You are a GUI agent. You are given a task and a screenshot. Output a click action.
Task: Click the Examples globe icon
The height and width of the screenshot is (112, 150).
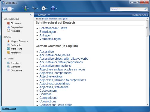tap(8, 67)
